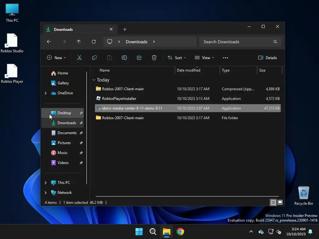Select Gallery in navigation pane
The height and width of the screenshot is (239, 319).
pyautogui.click(x=62, y=83)
